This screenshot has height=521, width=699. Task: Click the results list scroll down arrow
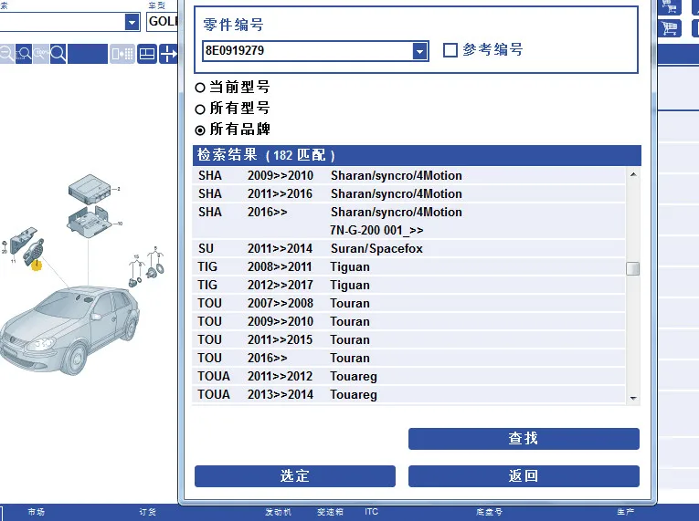pyautogui.click(x=633, y=398)
